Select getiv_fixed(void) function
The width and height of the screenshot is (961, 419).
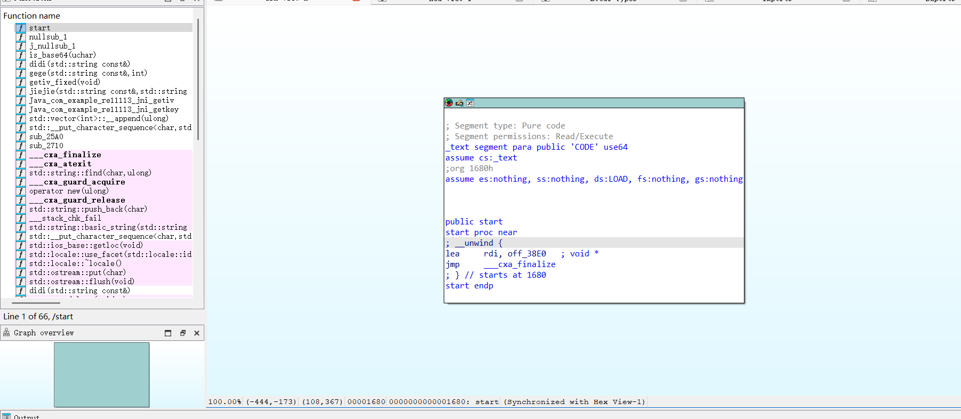pyautogui.click(x=65, y=82)
